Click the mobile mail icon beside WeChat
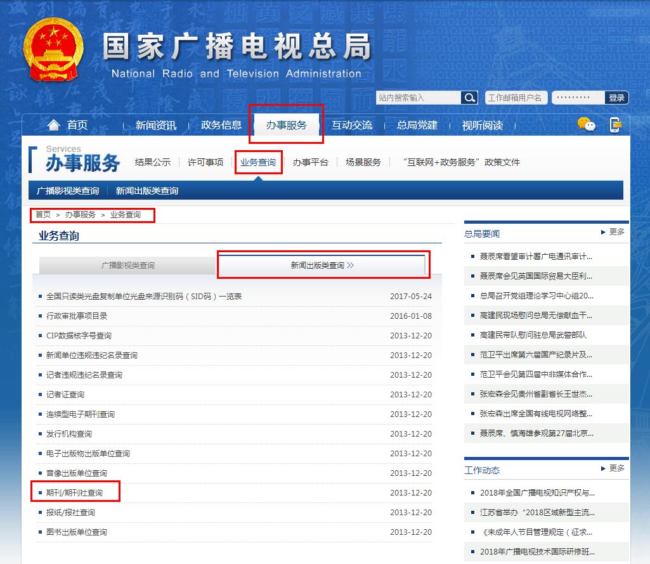This screenshot has height=564, width=650. click(614, 125)
